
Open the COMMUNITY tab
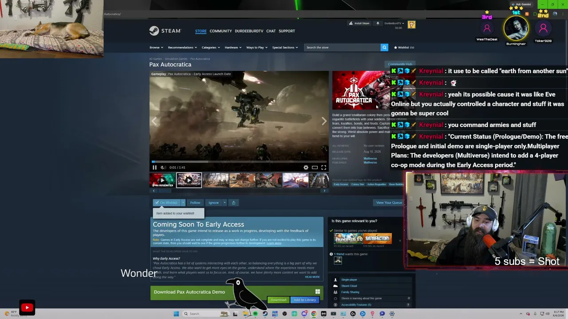221,31
